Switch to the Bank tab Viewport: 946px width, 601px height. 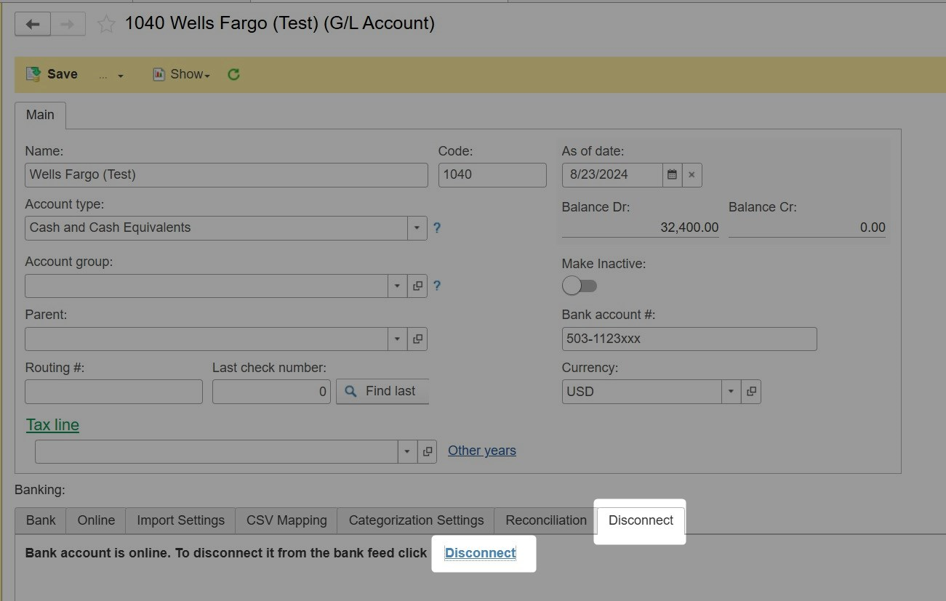click(x=41, y=520)
